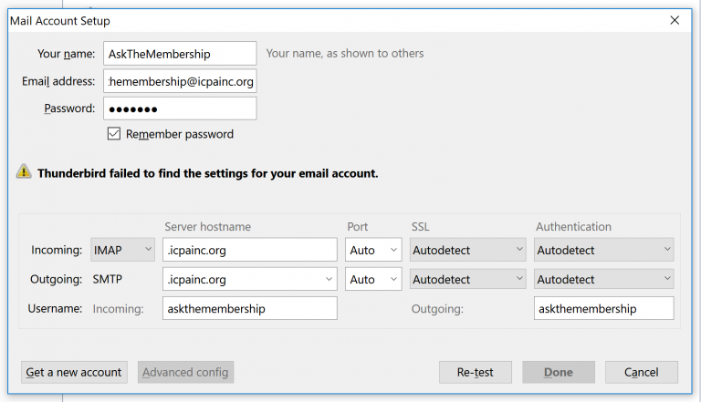
Task: Click the Cancel button
Action: (642, 372)
